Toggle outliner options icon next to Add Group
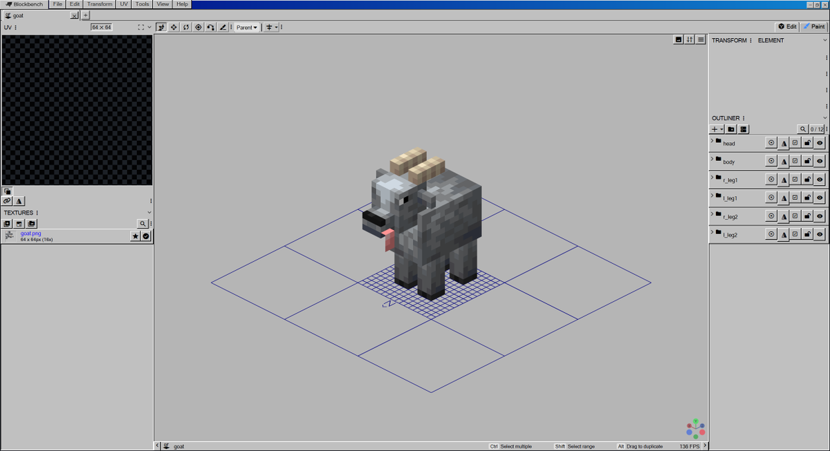This screenshot has width=830, height=451. click(744, 129)
